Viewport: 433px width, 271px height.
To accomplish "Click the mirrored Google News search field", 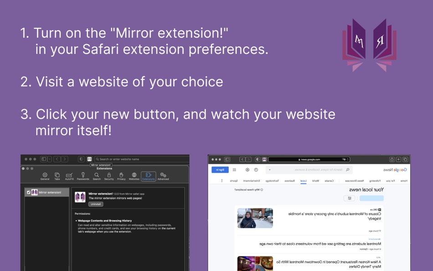I will [309, 170].
